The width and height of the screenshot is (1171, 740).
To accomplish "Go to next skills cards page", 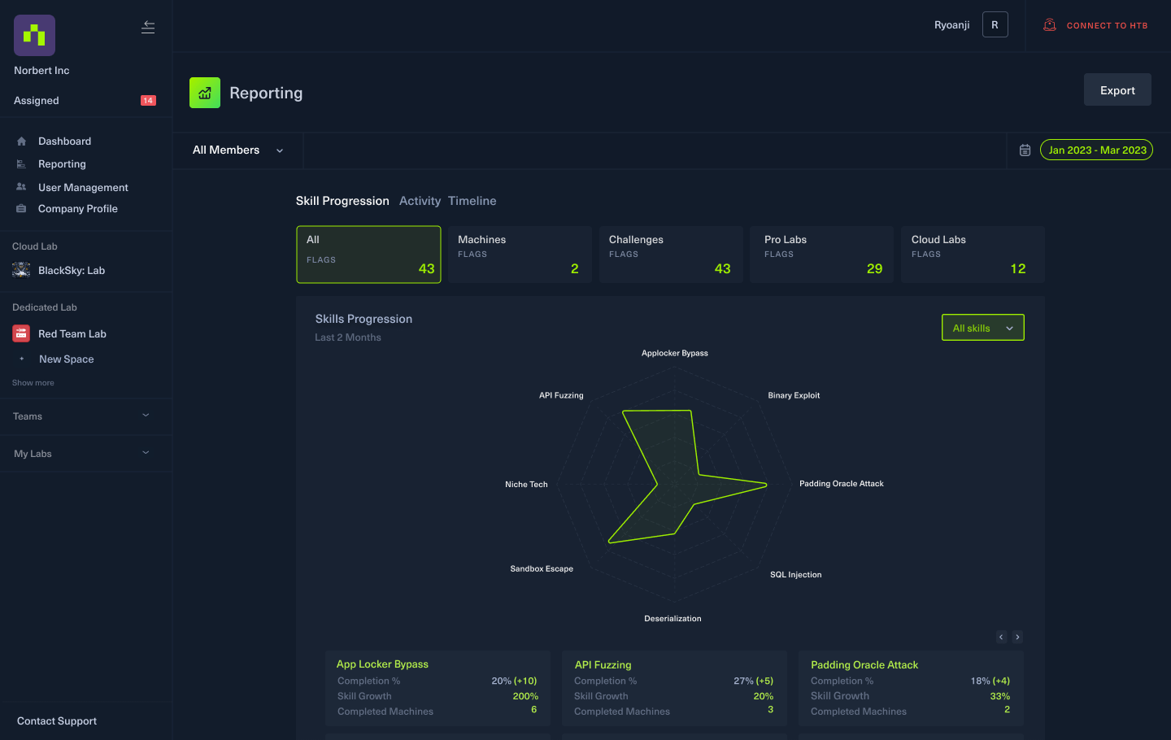I will (x=1017, y=637).
